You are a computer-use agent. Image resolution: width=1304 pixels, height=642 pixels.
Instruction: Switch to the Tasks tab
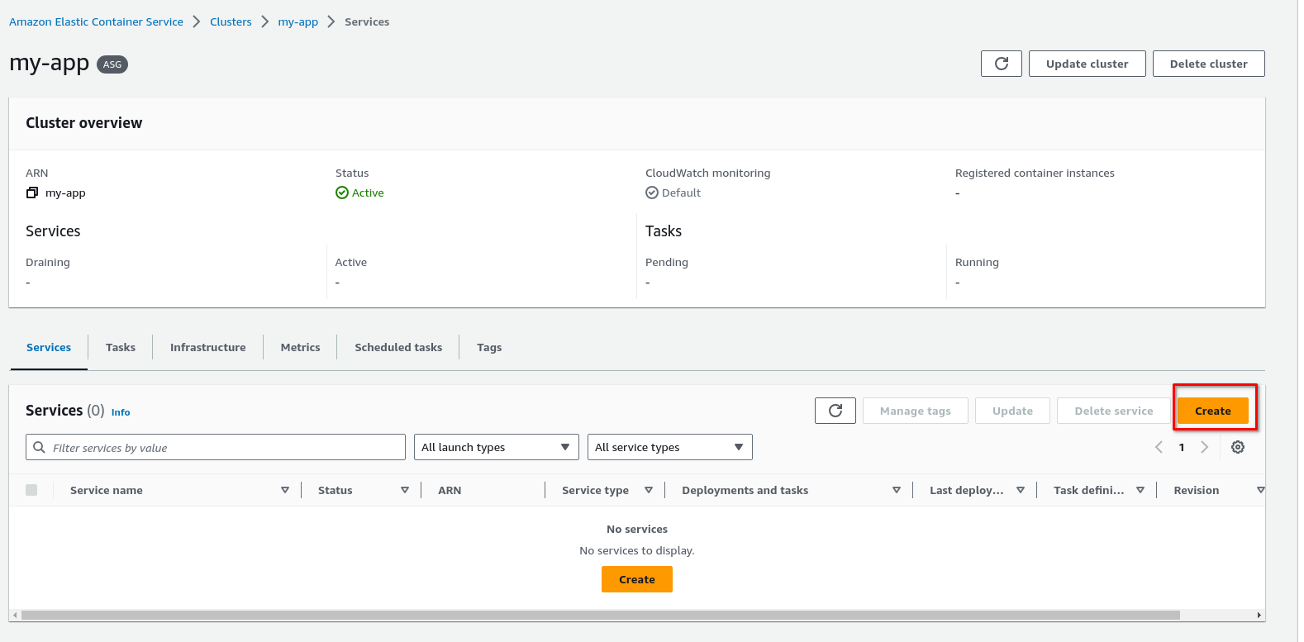pos(121,347)
